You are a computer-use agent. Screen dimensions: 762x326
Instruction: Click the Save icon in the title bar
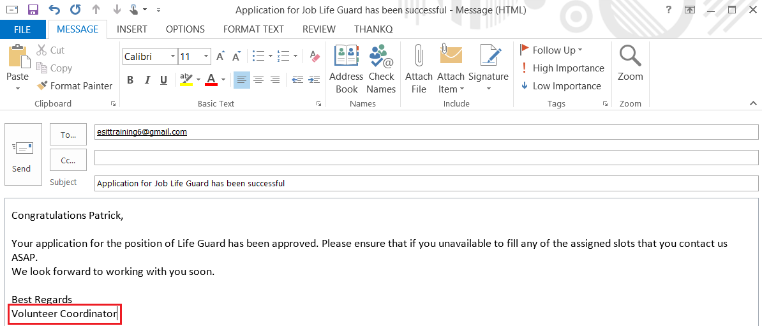tap(33, 10)
